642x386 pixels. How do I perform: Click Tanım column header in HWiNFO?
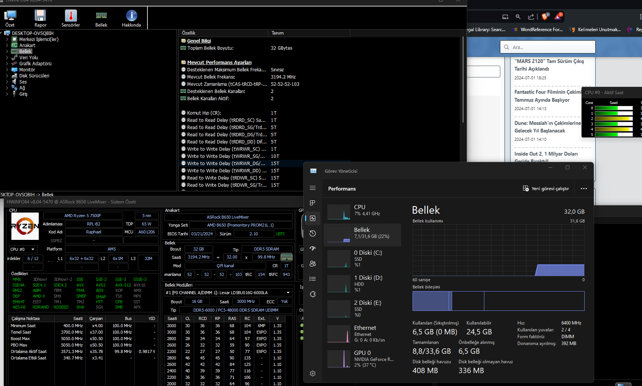[x=309, y=33]
